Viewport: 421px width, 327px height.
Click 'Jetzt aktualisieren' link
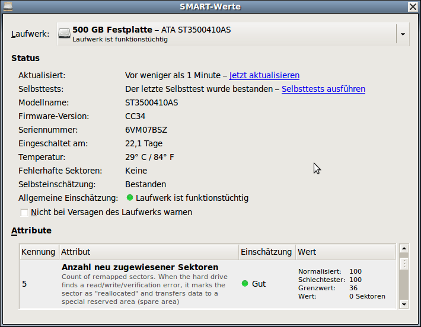tap(264, 75)
